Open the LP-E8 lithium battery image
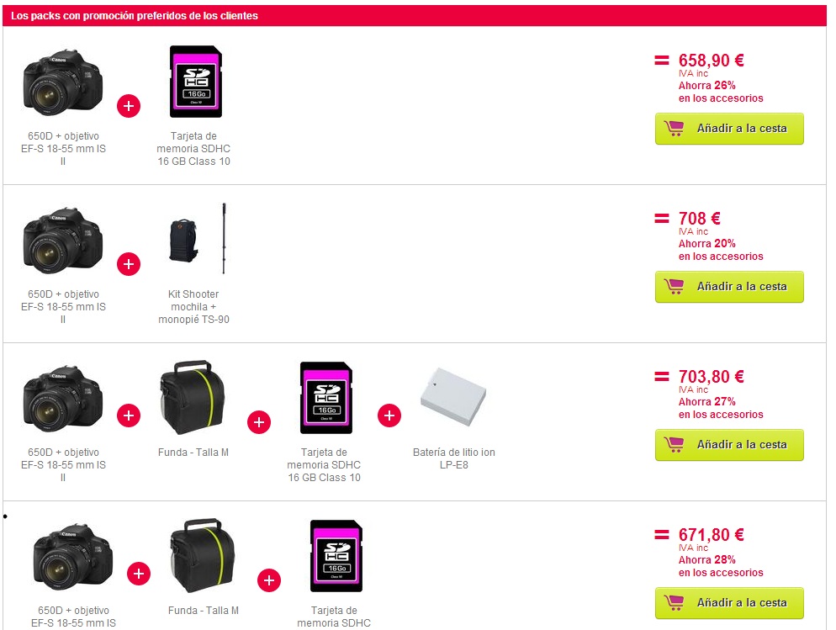The width and height of the screenshot is (836, 630). point(453,398)
